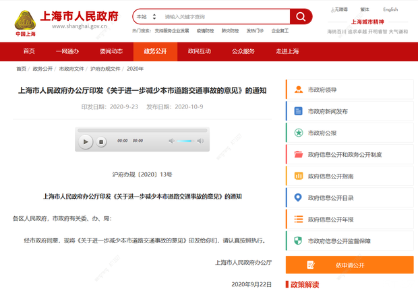Click the folder icon for 政府信息公开和政务公开制度
418x291 pixels.
(x=298, y=154)
